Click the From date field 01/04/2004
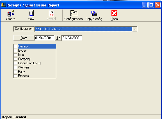This screenshot has width=162, height=119. [x=44, y=38]
